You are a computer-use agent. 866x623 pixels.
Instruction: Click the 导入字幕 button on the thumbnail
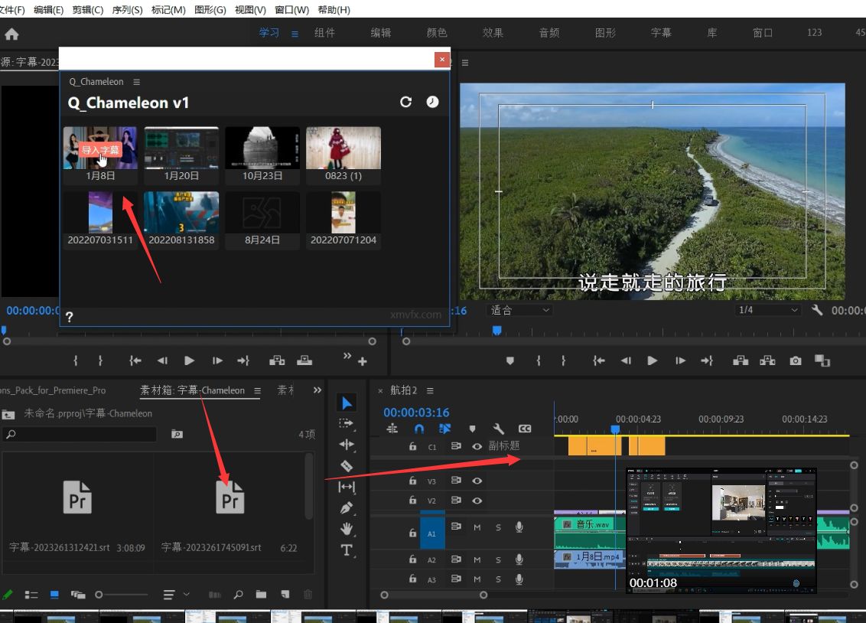pyautogui.click(x=100, y=150)
